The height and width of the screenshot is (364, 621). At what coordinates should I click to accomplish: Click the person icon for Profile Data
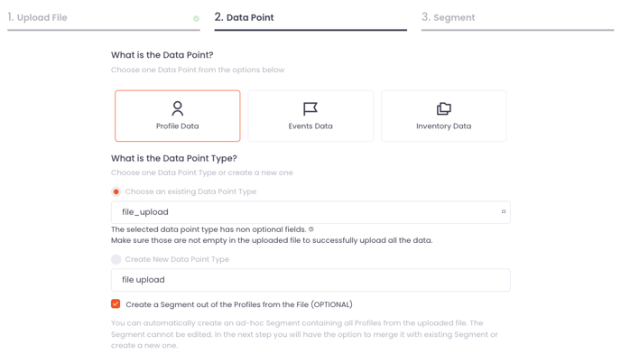[x=178, y=108]
